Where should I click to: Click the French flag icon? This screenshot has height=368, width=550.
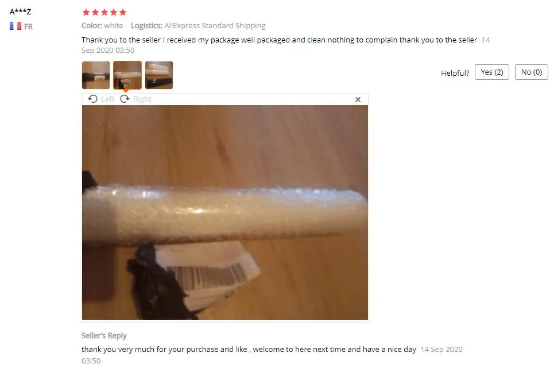pyautogui.click(x=16, y=26)
